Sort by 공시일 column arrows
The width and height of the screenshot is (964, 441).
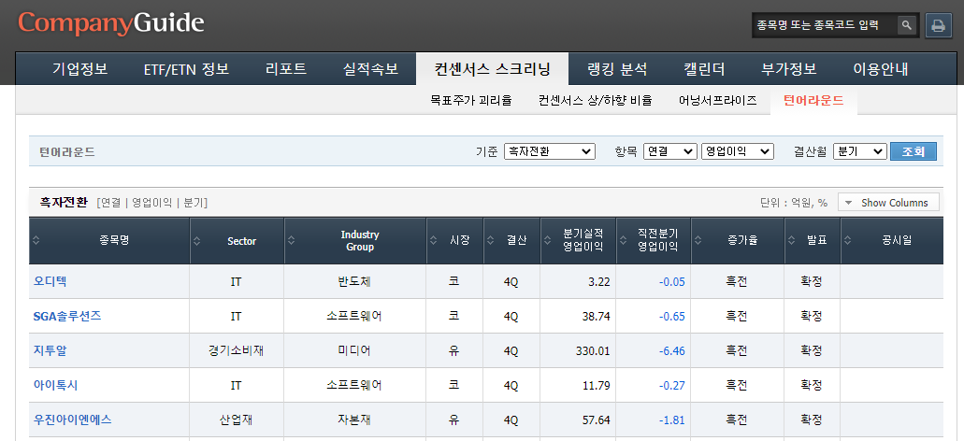(x=848, y=241)
